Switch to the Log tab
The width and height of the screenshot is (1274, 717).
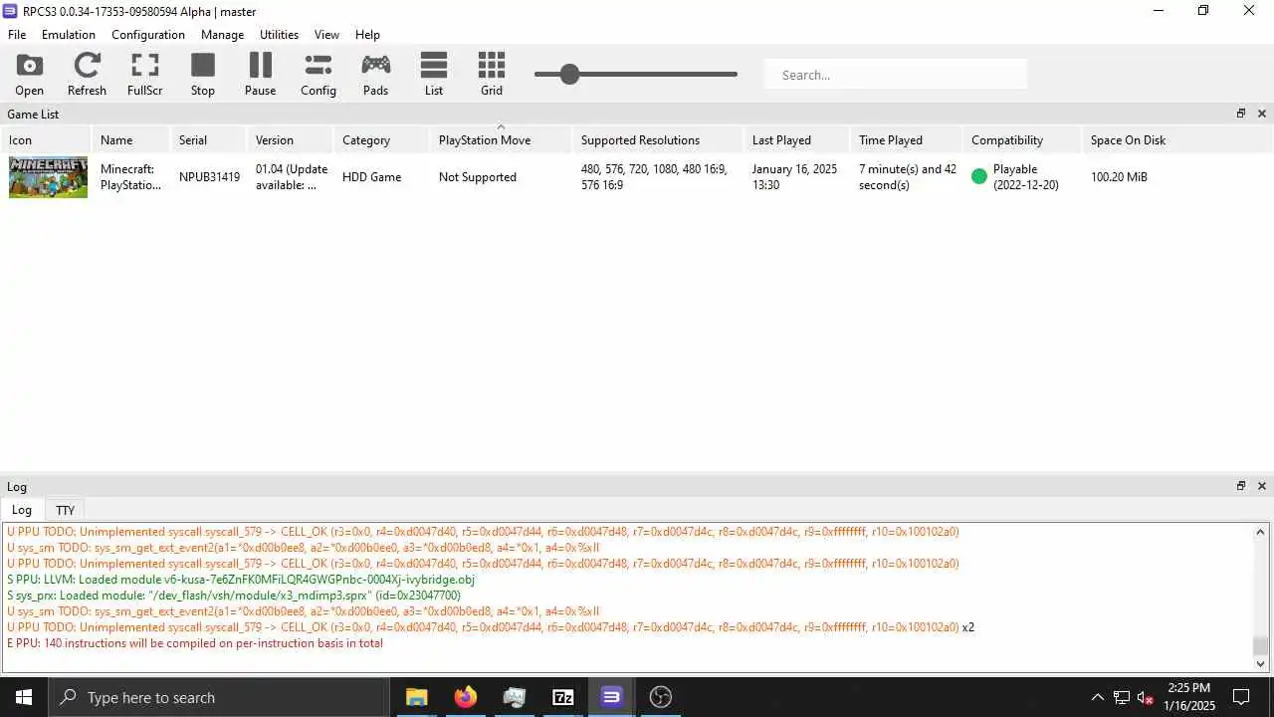point(22,510)
